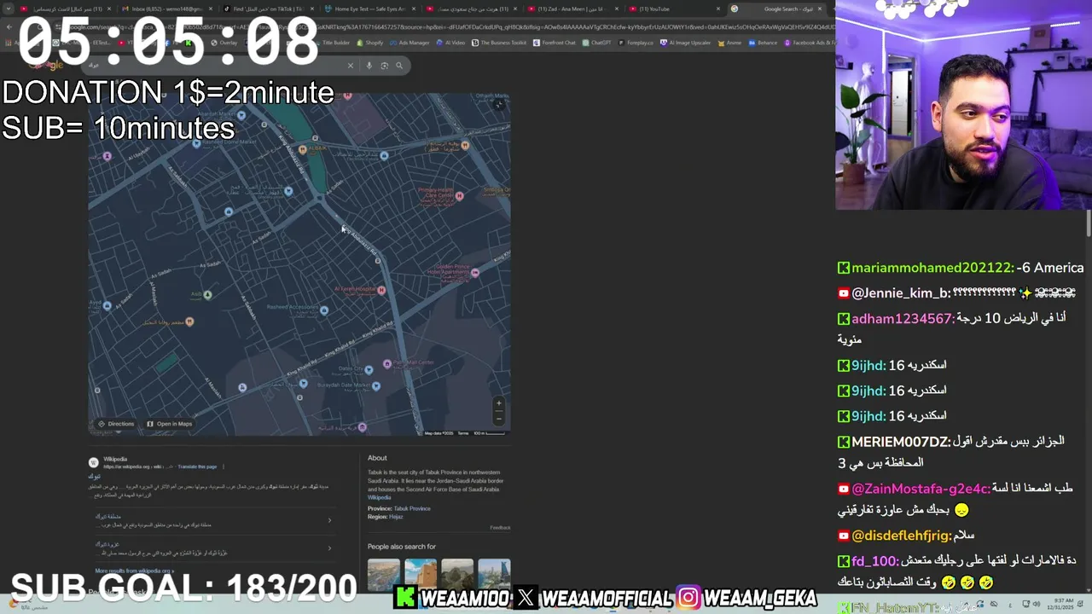This screenshot has height=614, width=1092.
Task: Open the AI Video bookmark
Action: [x=451, y=43]
